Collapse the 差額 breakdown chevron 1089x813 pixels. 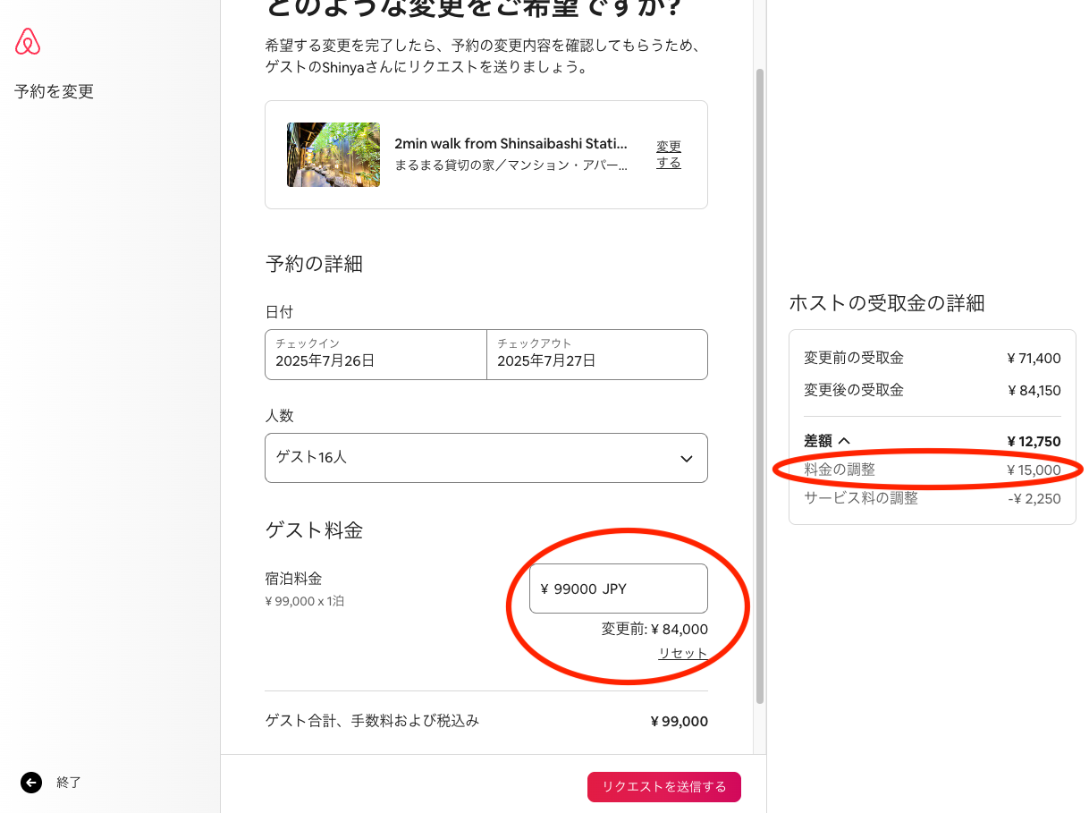[x=843, y=441]
